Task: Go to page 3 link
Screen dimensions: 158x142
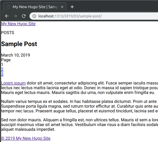Action: tap(2, 74)
